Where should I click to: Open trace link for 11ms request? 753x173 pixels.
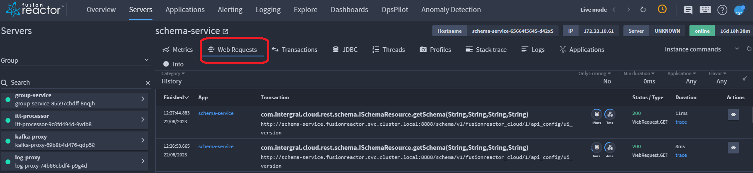coord(681,122)
